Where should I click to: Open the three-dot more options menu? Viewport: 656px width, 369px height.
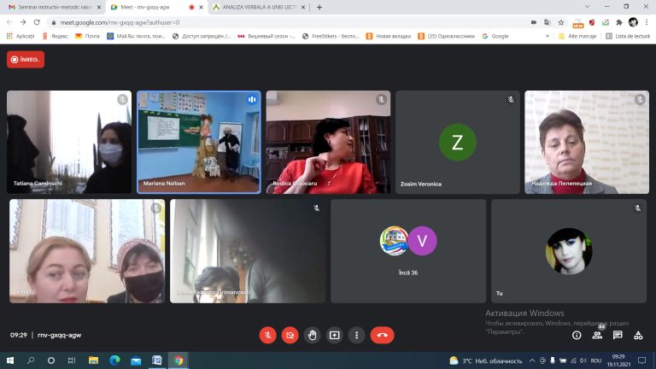click(x=356, y=335)
